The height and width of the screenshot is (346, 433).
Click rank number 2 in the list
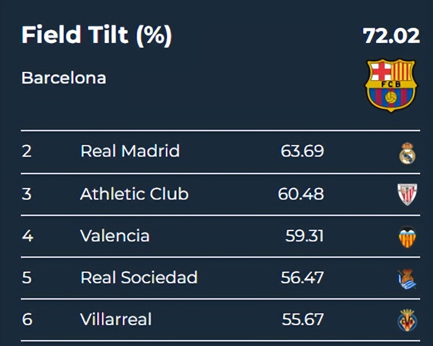click(27, 151)
